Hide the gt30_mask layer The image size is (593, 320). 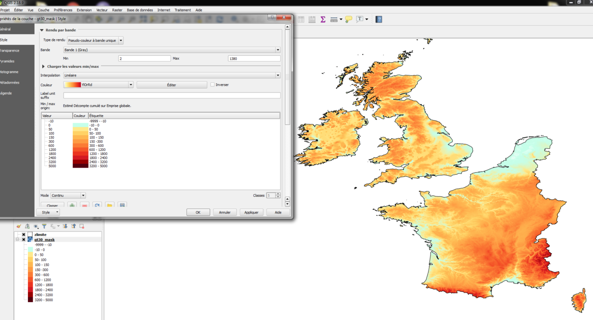23,239
